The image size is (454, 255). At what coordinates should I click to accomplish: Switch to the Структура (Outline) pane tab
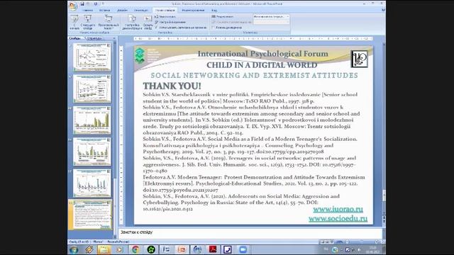[94, 38]
